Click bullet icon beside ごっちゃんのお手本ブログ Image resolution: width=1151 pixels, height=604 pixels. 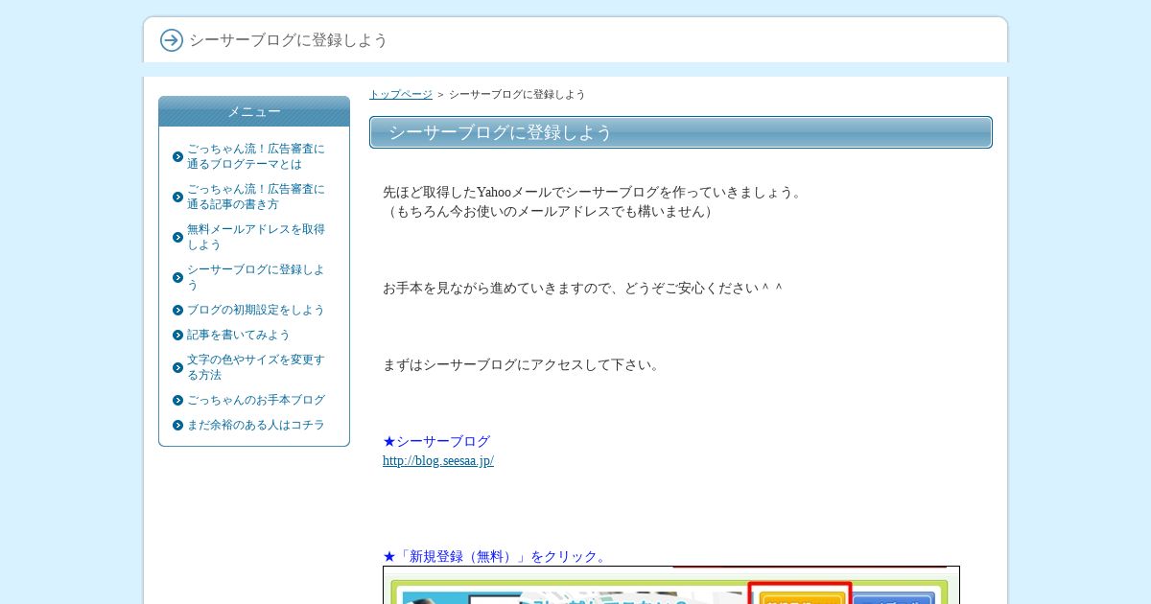tap(177, 400)
